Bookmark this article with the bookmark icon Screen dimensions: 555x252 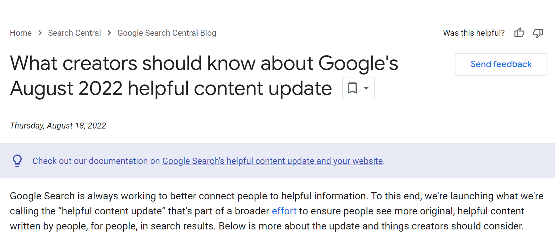point(352,88)
